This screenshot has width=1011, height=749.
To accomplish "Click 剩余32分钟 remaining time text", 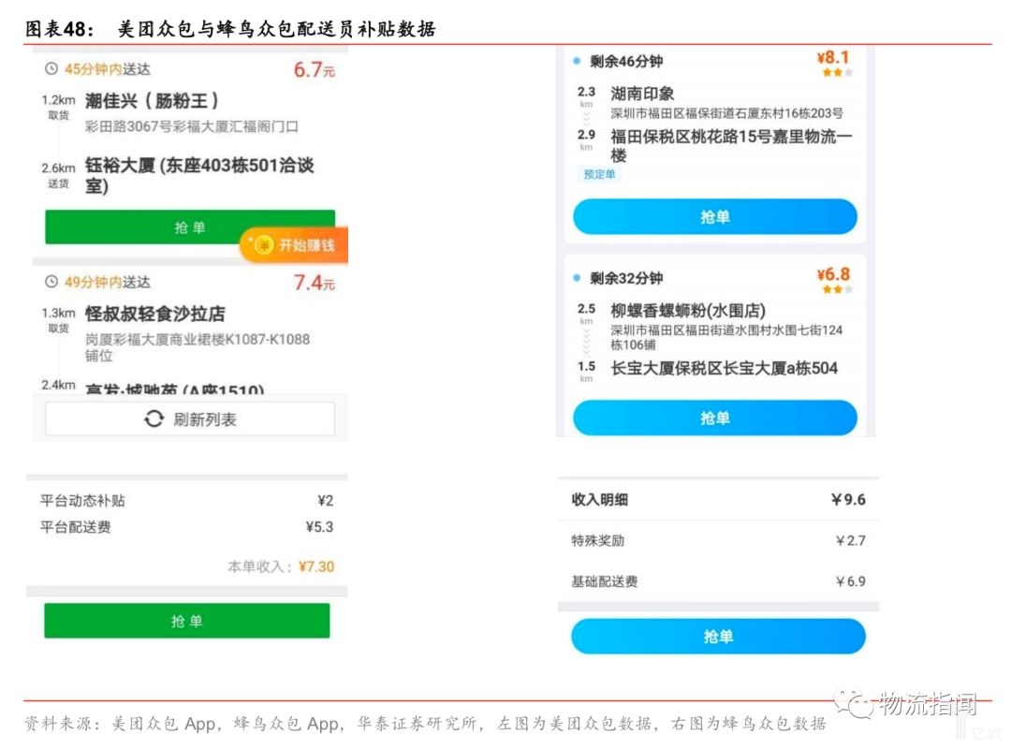I will coord(626,278).
